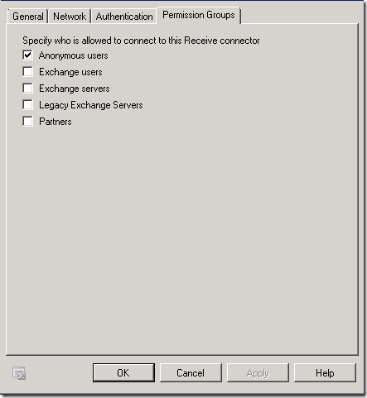Dismiss the dialog with Cancel
This screenshot has width=367, height=398.
(191, 372)
